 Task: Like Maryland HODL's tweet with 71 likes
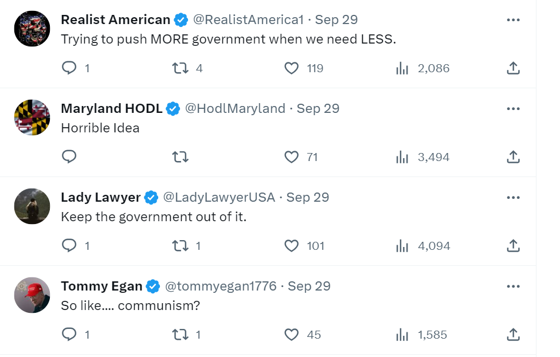tap(291, 156)
